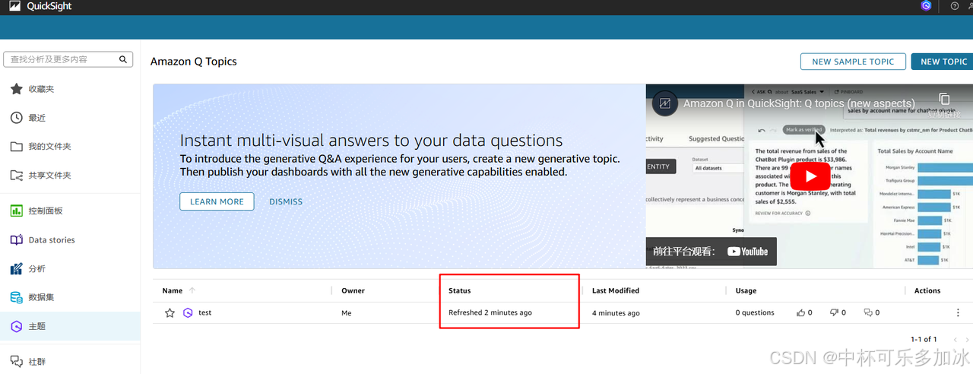This screenshot has height=374, width=973.
Task: Click the Analyses icon in sidebar
Action: (16, 268)
